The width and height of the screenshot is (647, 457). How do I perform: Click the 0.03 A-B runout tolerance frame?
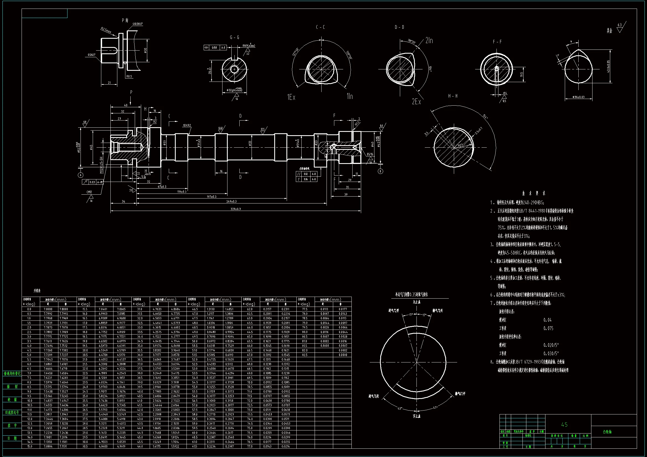coord(93,182)
